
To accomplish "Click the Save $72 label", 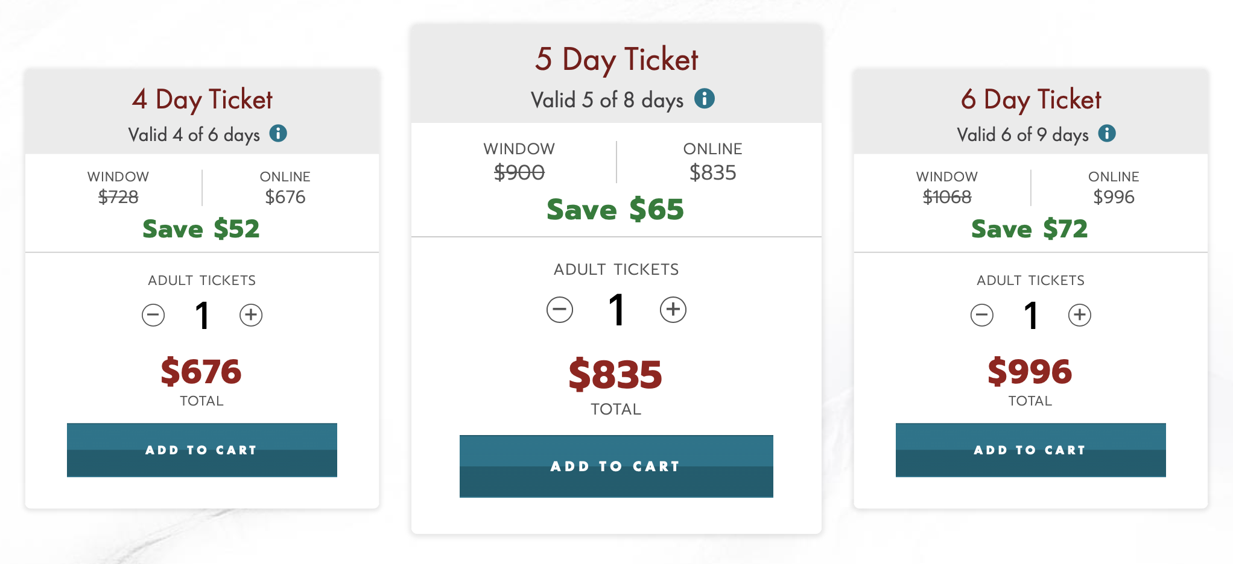I will click(x=1030, y=229).
